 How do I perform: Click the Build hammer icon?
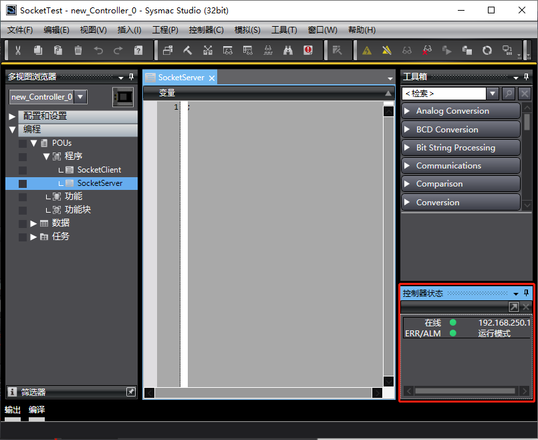click(x=188, y=50)
